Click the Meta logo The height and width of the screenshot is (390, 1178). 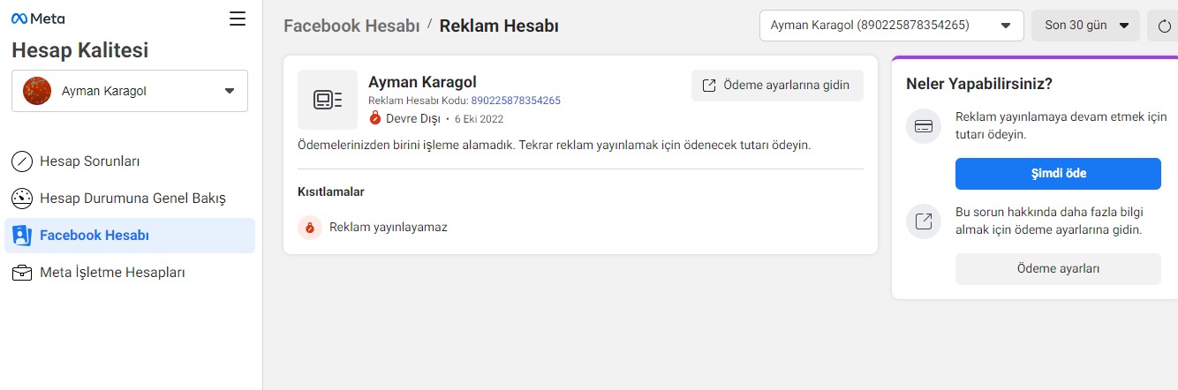point(38,18)
